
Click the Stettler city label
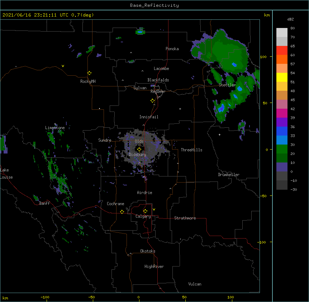pyautogui.click(x=227, y=85)
